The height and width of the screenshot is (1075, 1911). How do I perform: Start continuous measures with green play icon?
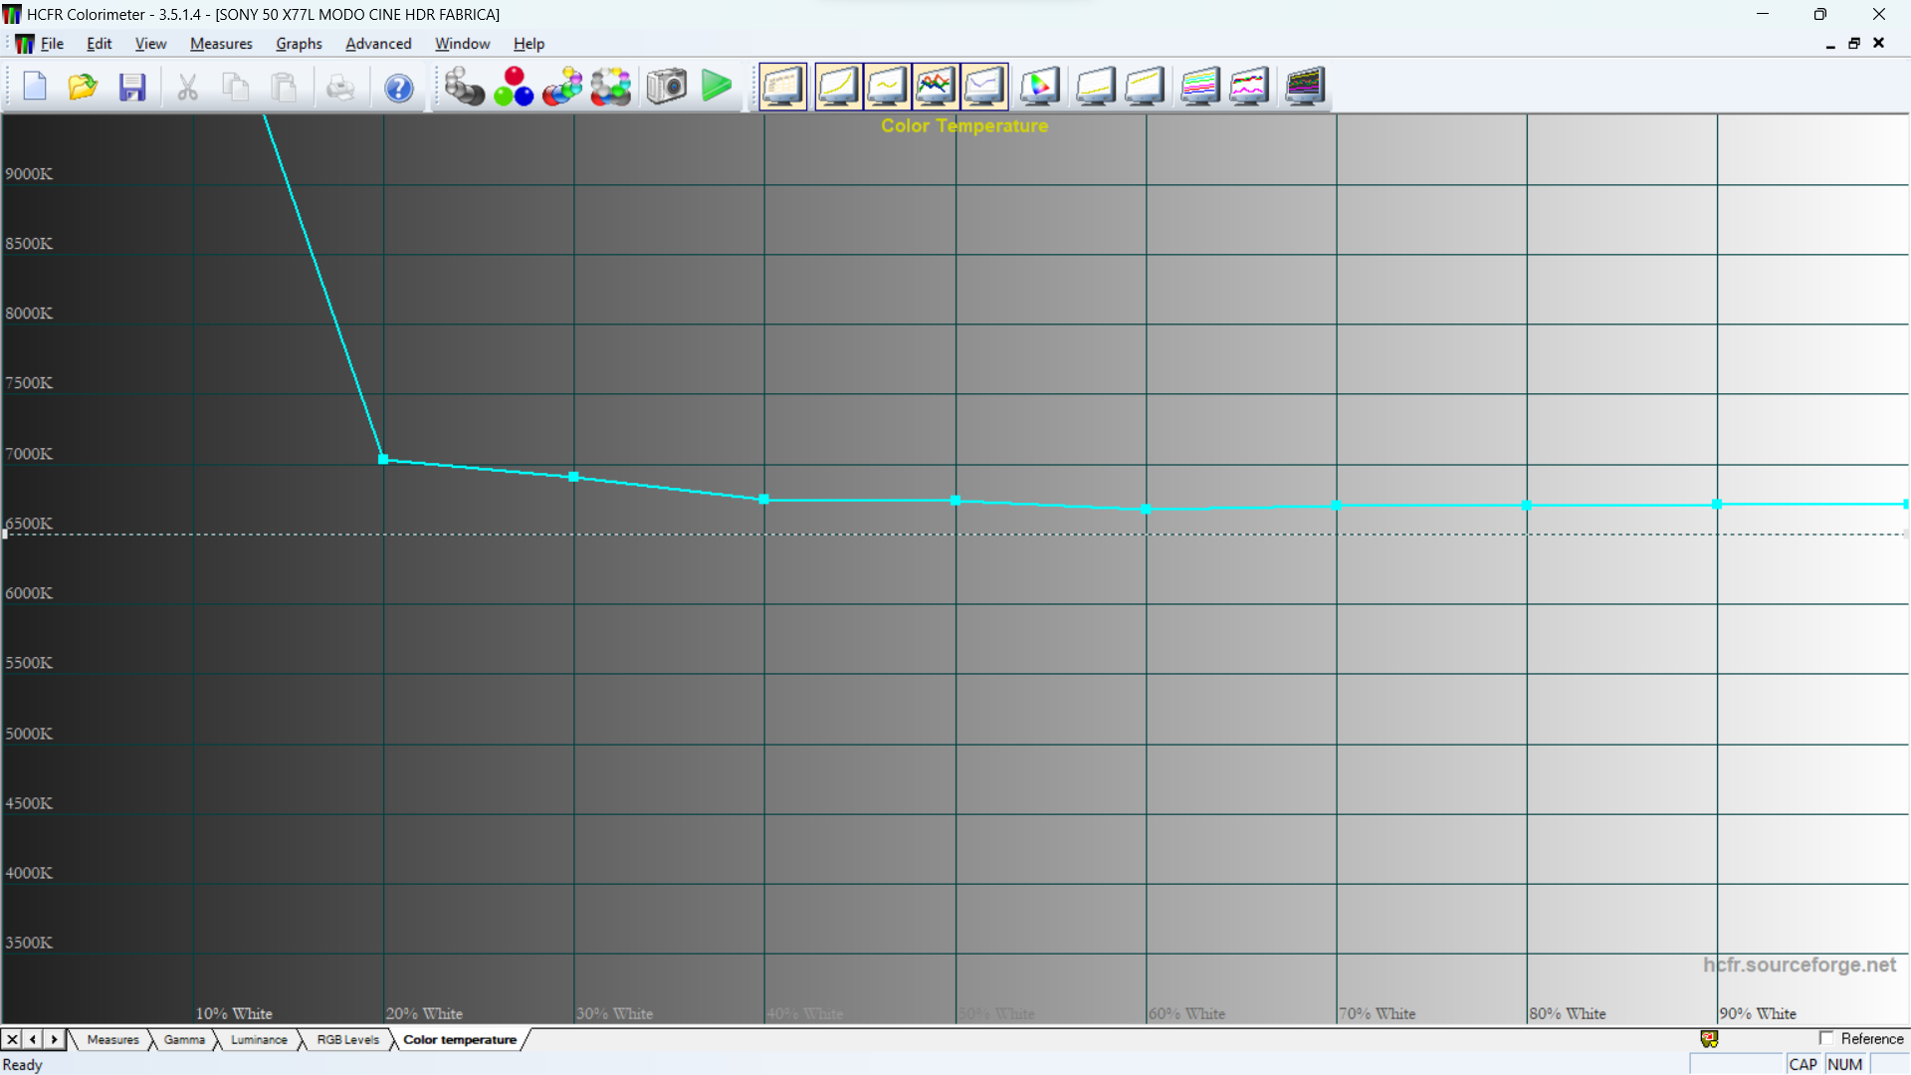[x=717, y=87]
